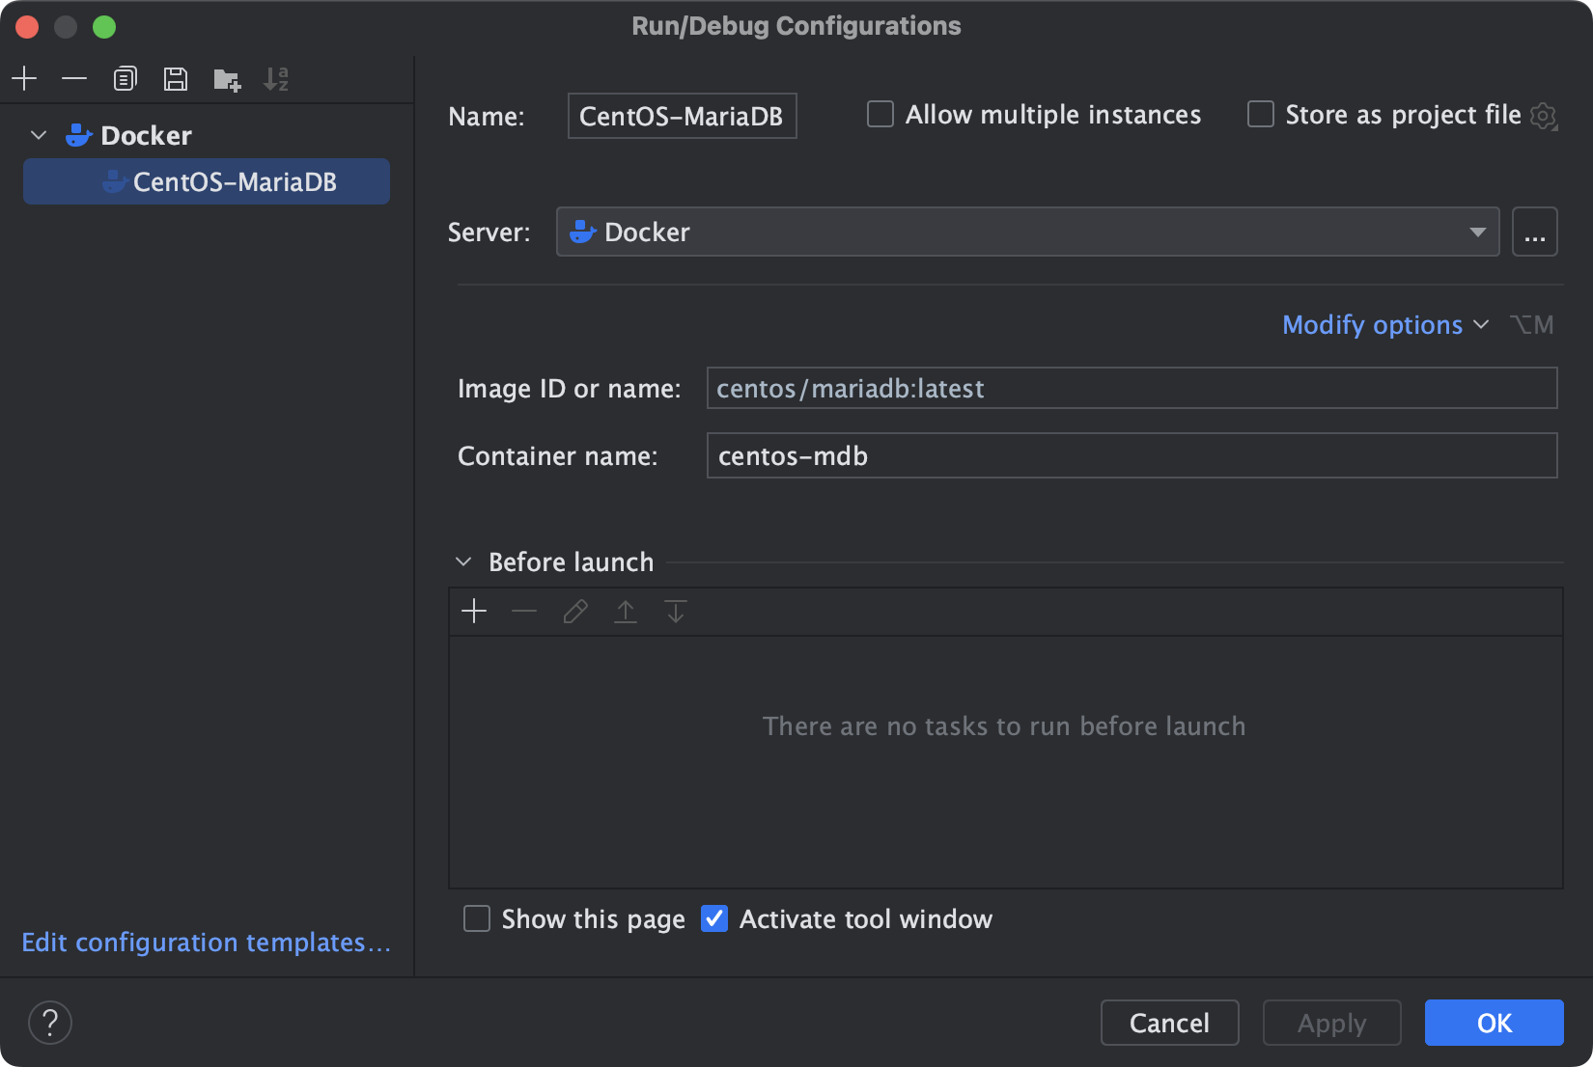Add a new run configuration
The image size is (1593, 1067).
coord(24,79)
